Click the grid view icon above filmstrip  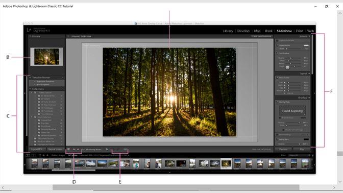tap(40, 155)
